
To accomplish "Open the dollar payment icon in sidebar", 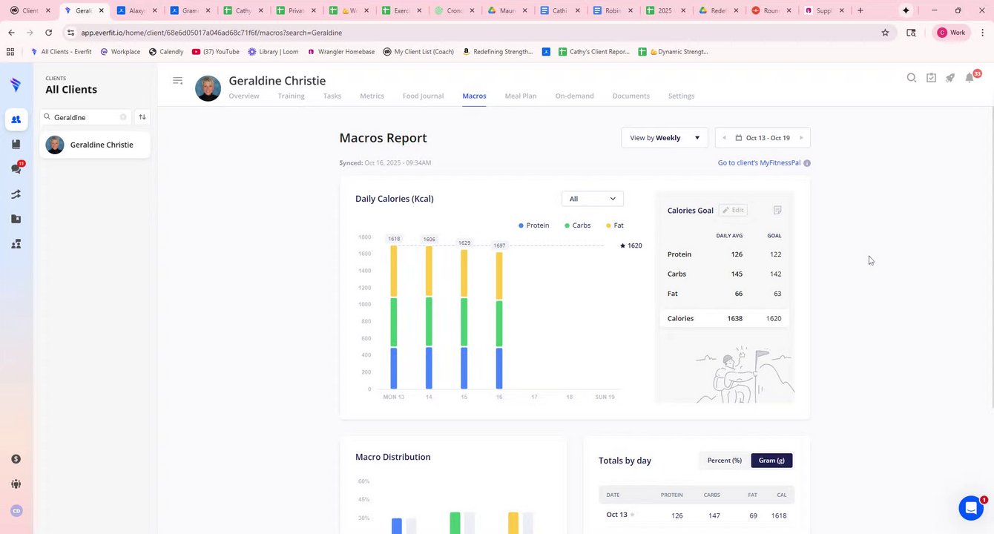I will pyautogui.click(x=16, y=459).
